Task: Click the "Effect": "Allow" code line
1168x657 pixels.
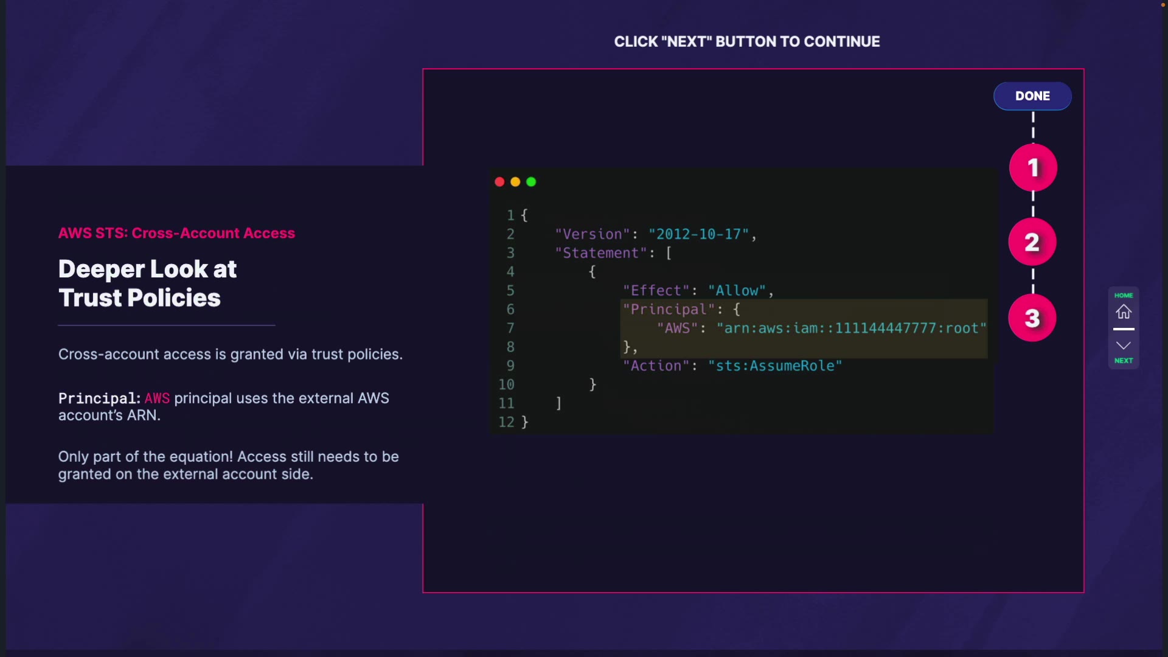Action: 697,291
